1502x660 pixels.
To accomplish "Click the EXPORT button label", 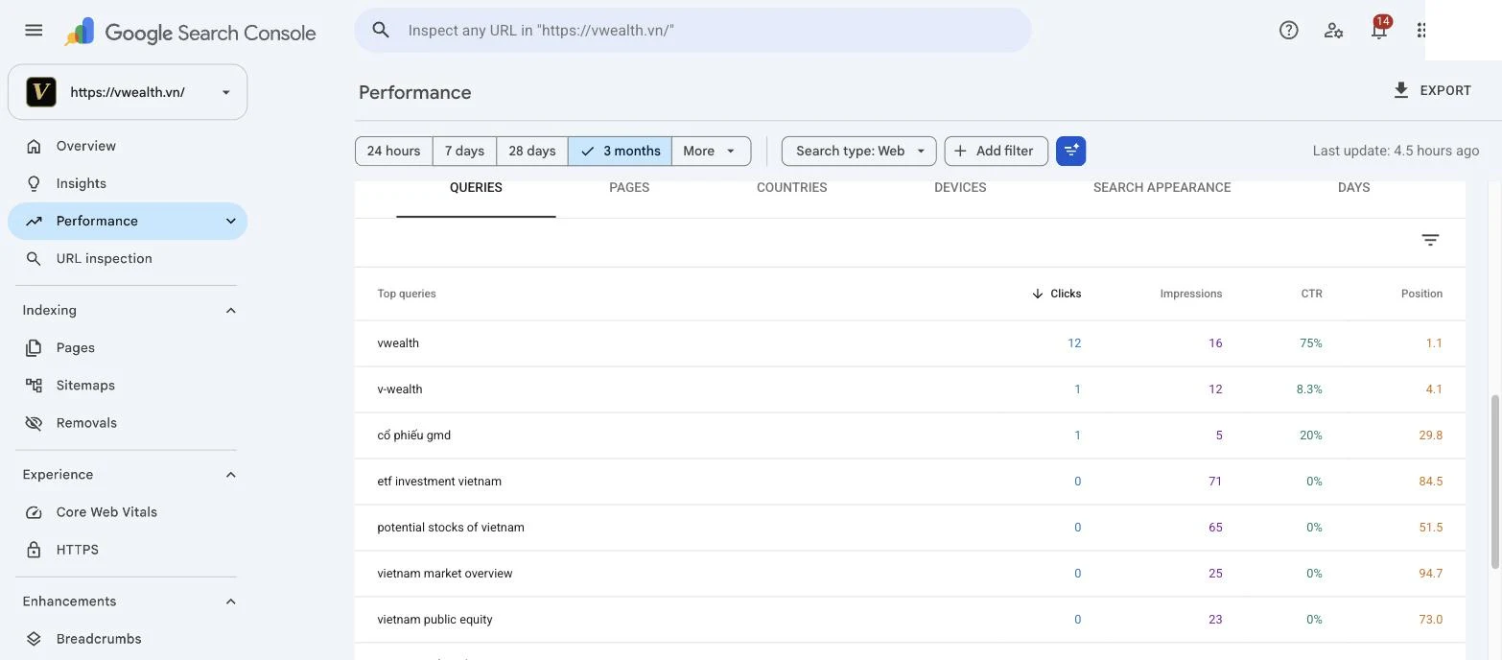I will click(x=1445, y=90).
